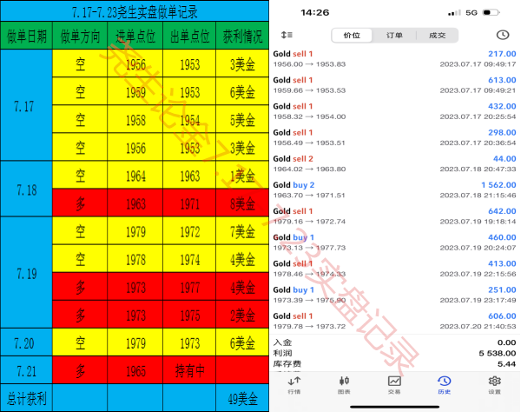The height and width of the screenshot is (412, 521).
Task: Select the 1975 exit price cell
Action: coord(189,315)
